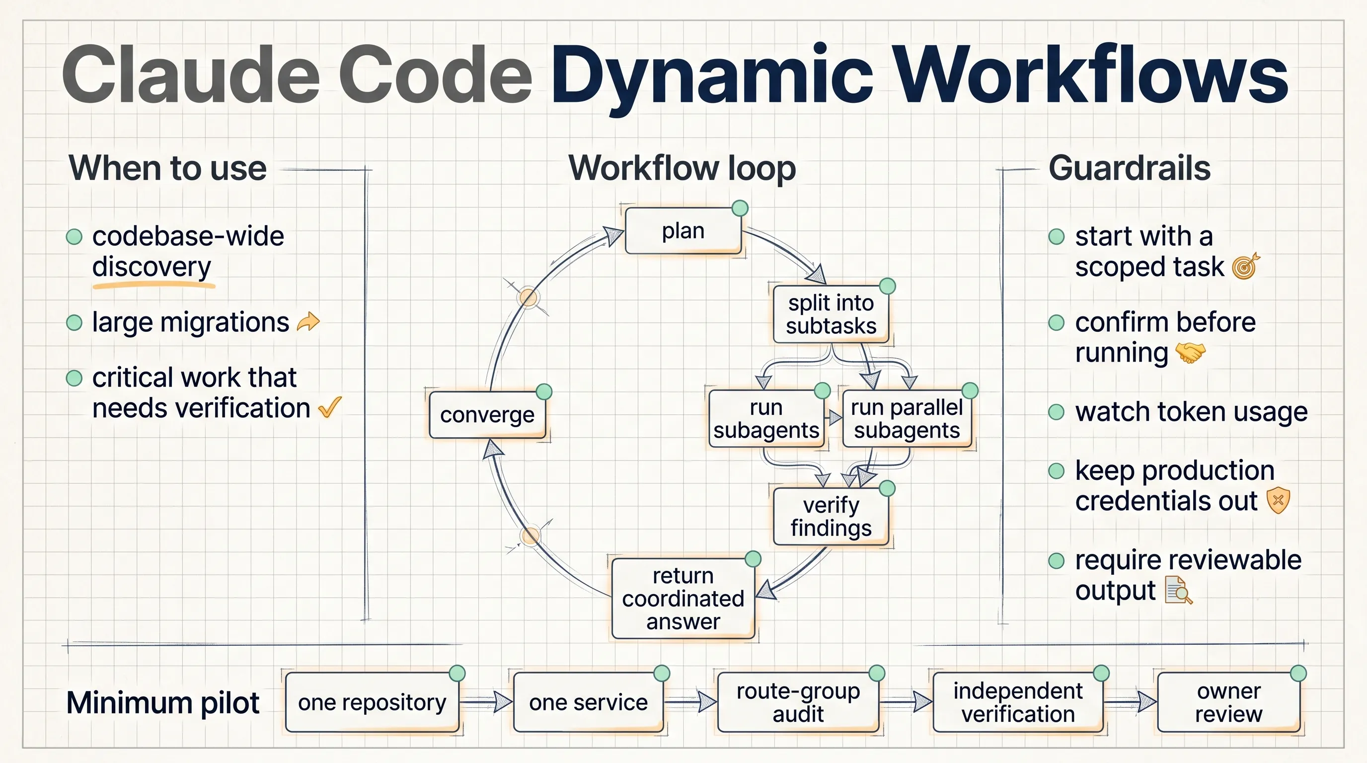
Task: Click the green bullet next to "keep production"
Action: (1057, 470)
